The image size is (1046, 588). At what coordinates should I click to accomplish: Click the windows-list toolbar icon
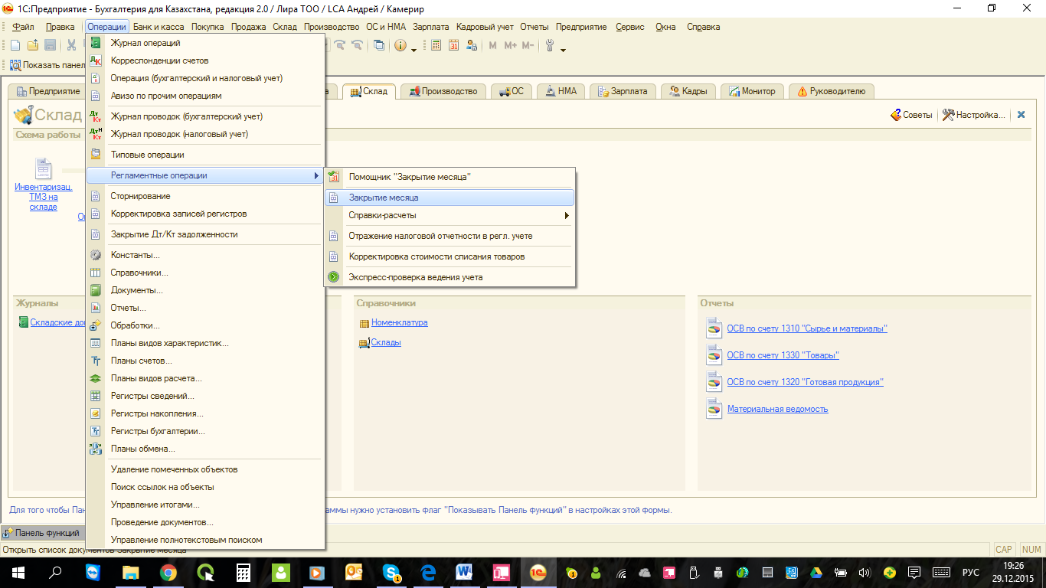(379, 45)
